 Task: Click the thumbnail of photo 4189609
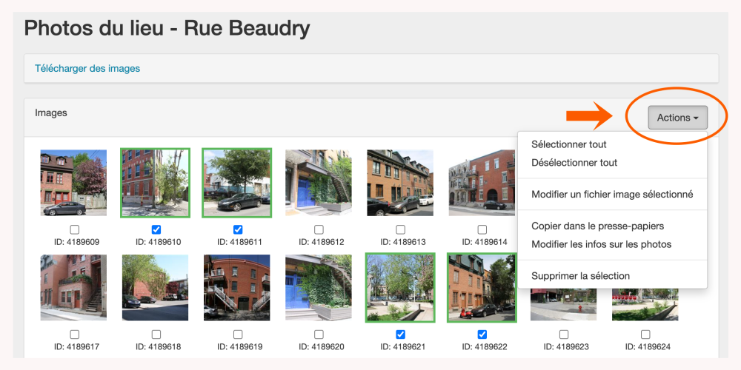point(74,183)
